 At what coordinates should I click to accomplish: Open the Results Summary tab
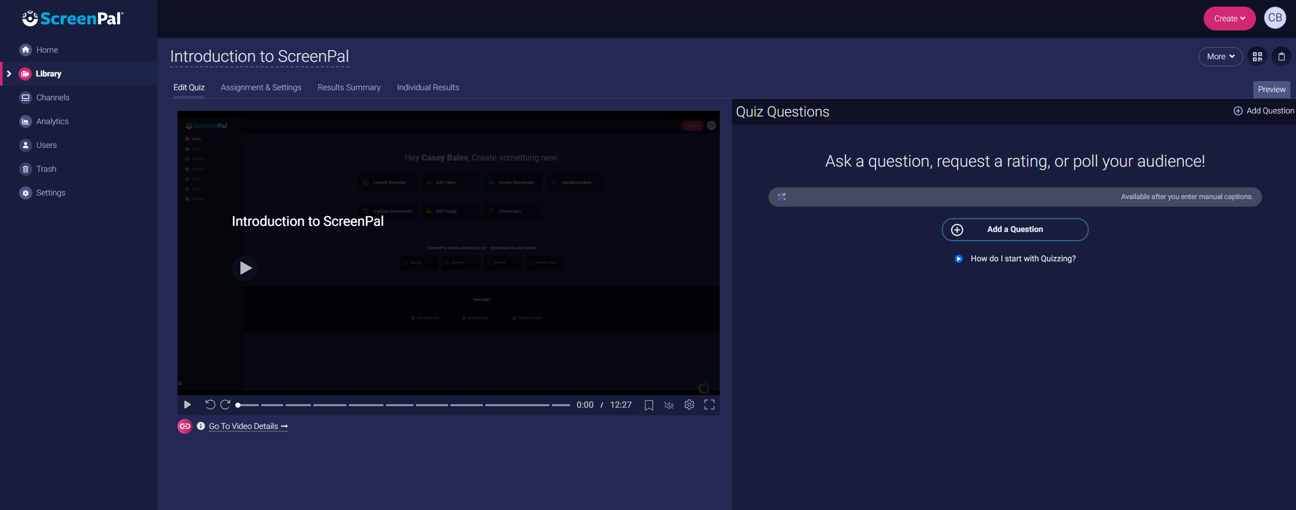(x=349, y=88)
